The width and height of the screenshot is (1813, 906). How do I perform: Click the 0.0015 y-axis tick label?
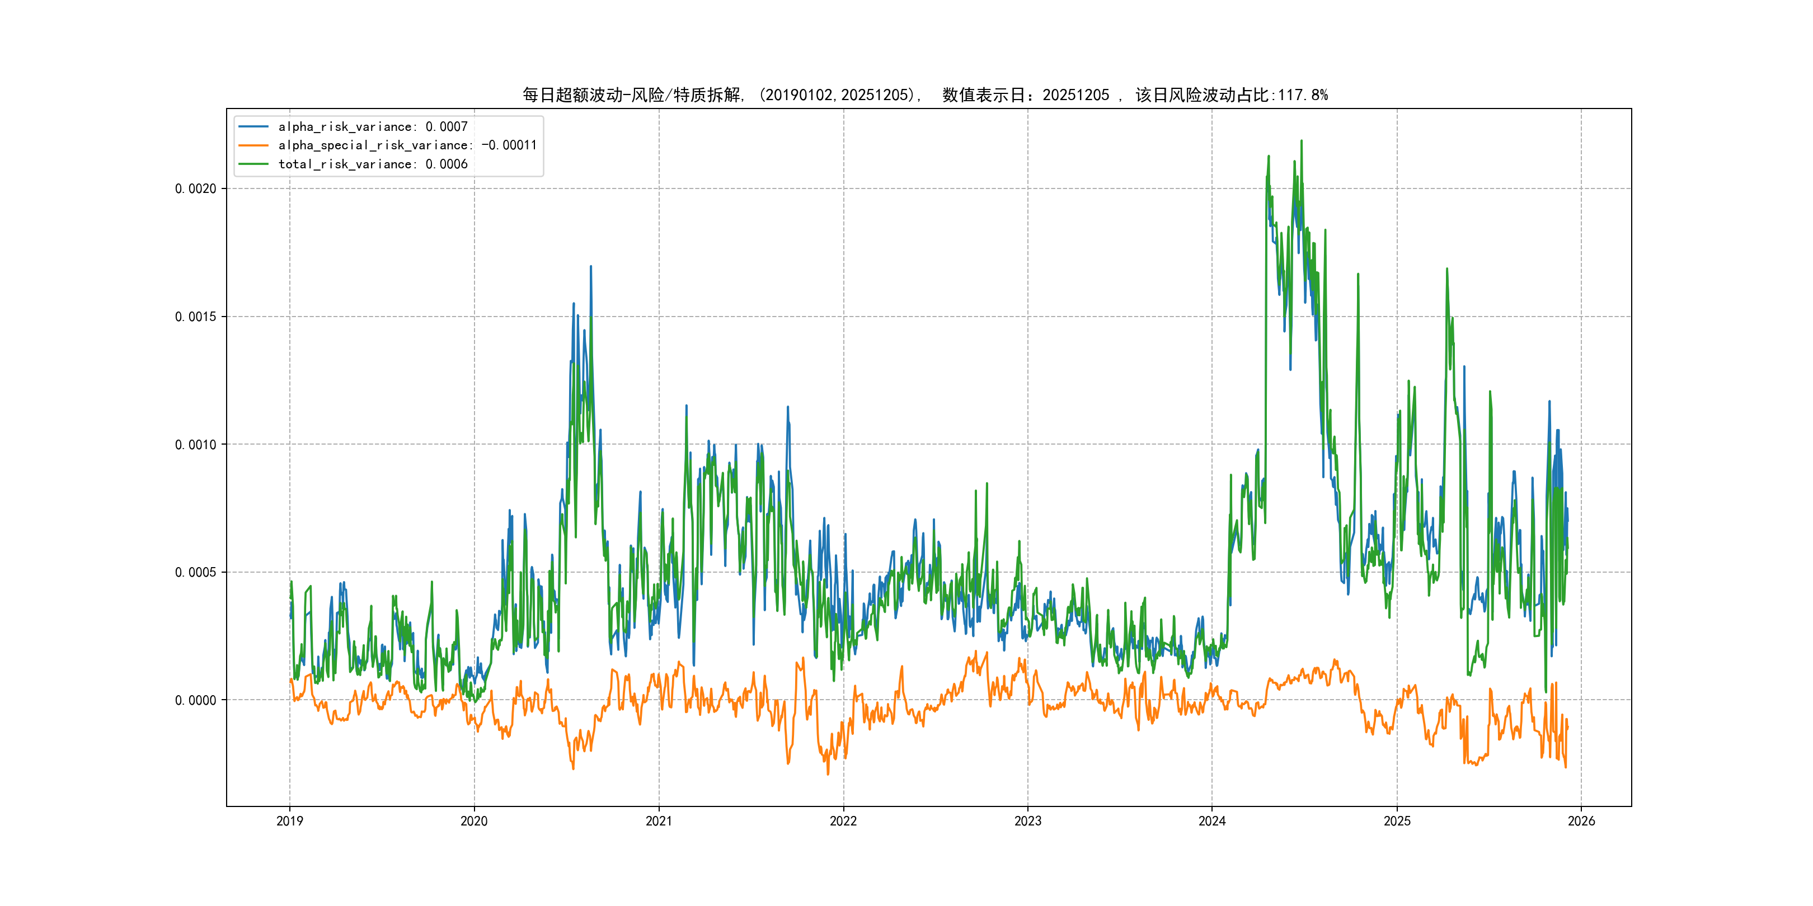(x=196, y=317)
